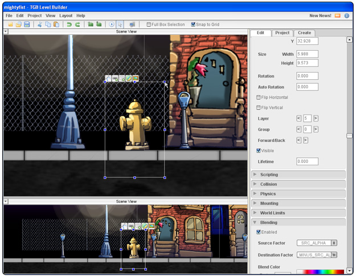Viewport: 356px width, 277px height.
Task: Click the first green bring-forward layer icon
Action: pyautogui.click(x=91, y=24)
